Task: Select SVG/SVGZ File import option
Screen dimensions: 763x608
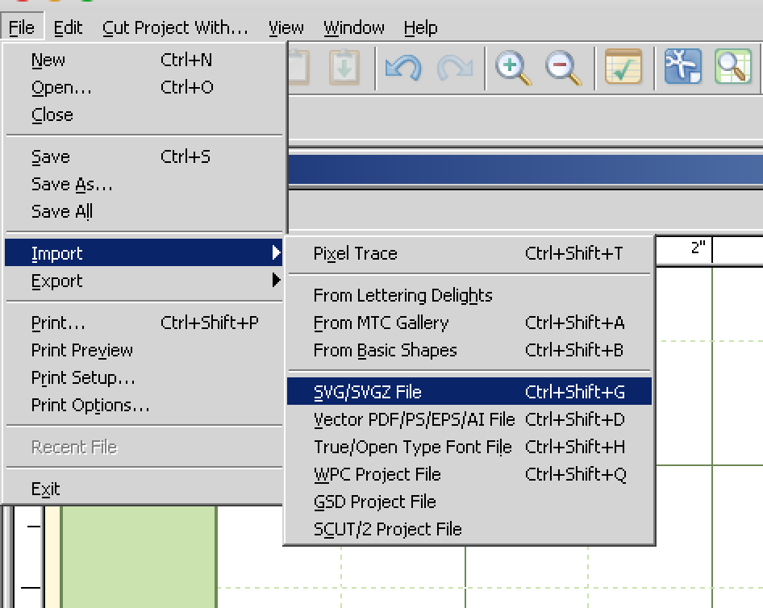Action: pos(368,393)
